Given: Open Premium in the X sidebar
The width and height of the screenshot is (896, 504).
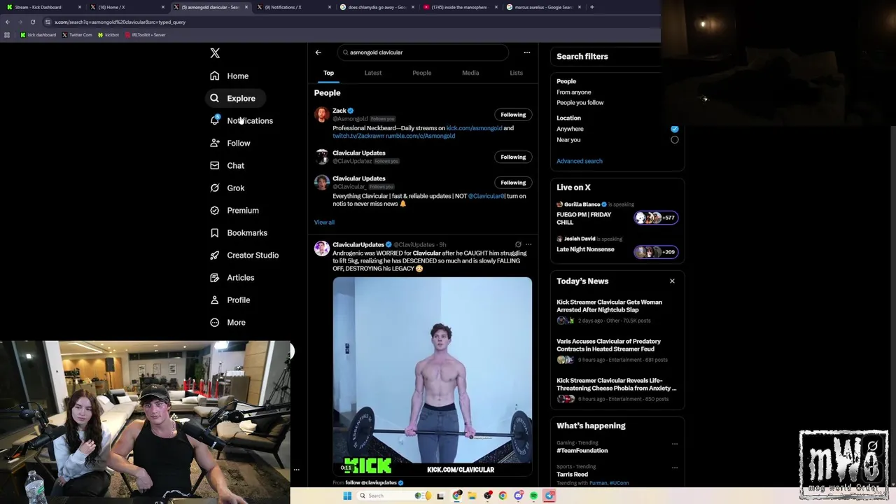Looking at the screenshot, I should [234, 210].
